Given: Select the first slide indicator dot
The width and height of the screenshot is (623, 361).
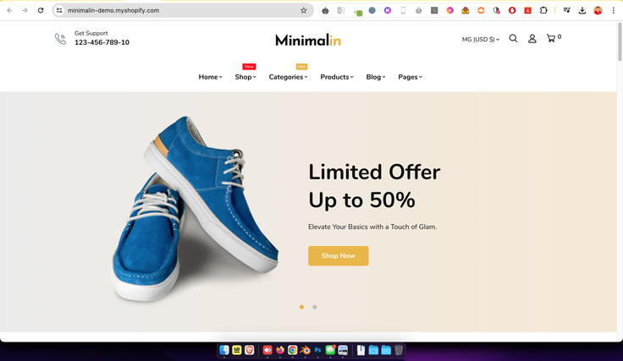Looking at the screenshot, I should coord(301,307).
